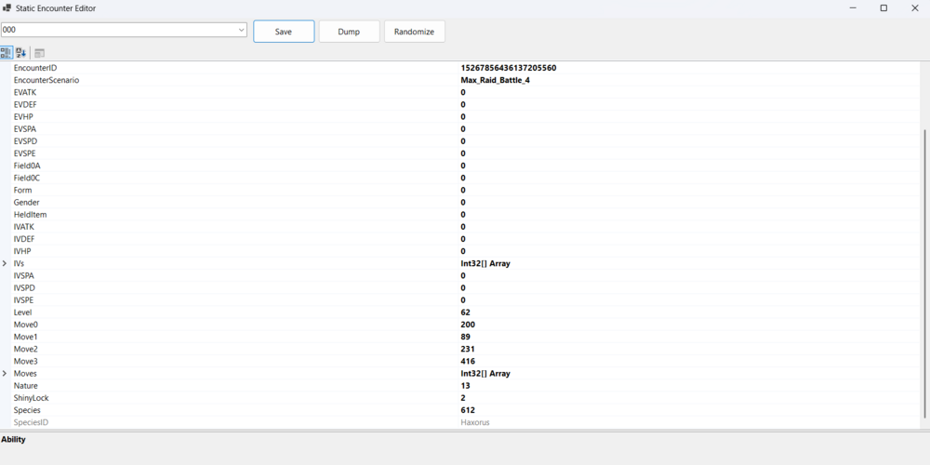Click the EncounterID value field

tap(508, 68)
